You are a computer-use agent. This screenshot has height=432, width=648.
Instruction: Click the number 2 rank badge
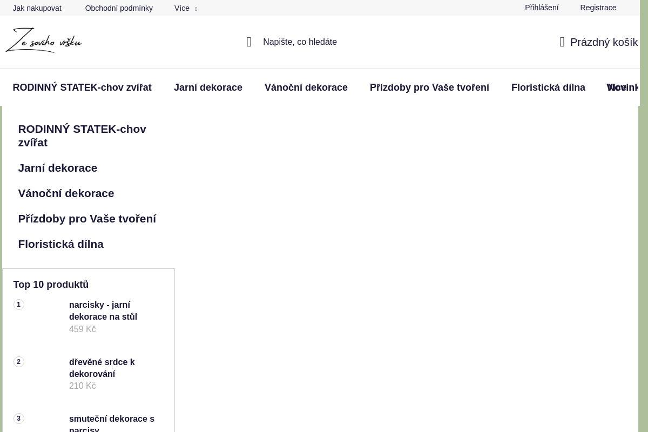point(19,362)
